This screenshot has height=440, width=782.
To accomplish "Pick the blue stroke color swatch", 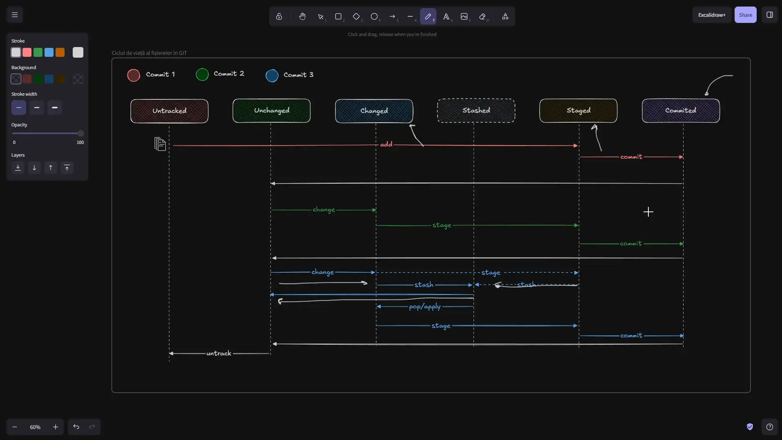I will point(49,52).
